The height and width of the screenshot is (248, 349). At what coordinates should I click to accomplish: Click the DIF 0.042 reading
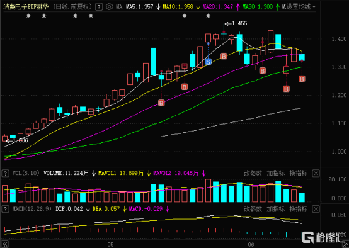[x=69, y=209]
